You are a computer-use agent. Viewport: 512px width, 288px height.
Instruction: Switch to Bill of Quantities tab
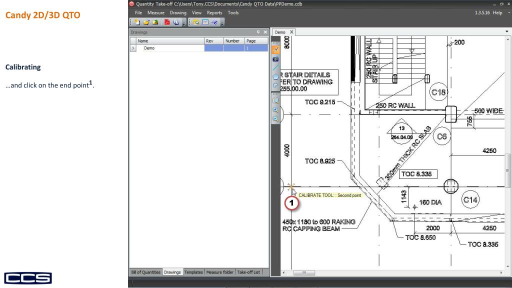pos(145,272)
